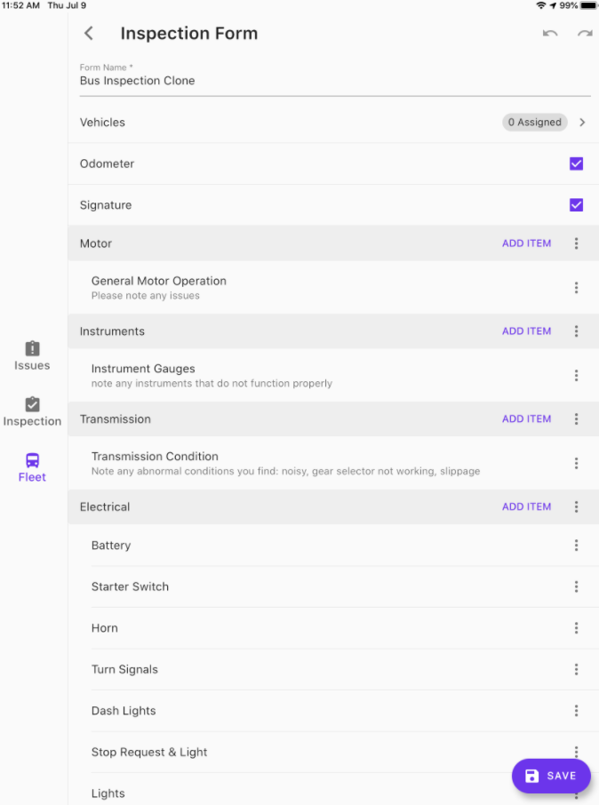
Task: Open options for the Battery item
Action: [576, 546]
